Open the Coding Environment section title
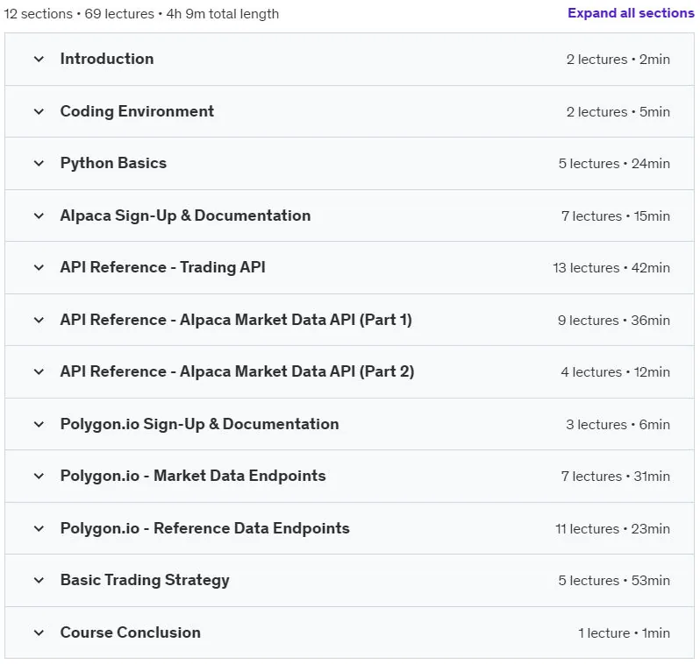Viewport: 700px width, 664px height. 137,111
